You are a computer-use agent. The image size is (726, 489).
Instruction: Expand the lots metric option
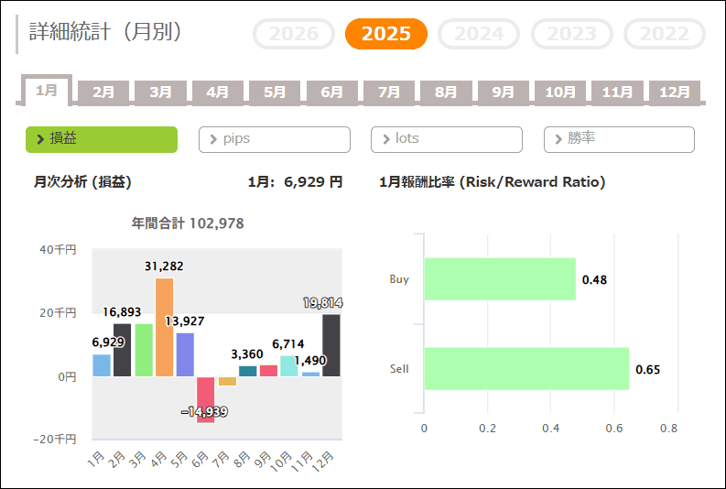446,139
